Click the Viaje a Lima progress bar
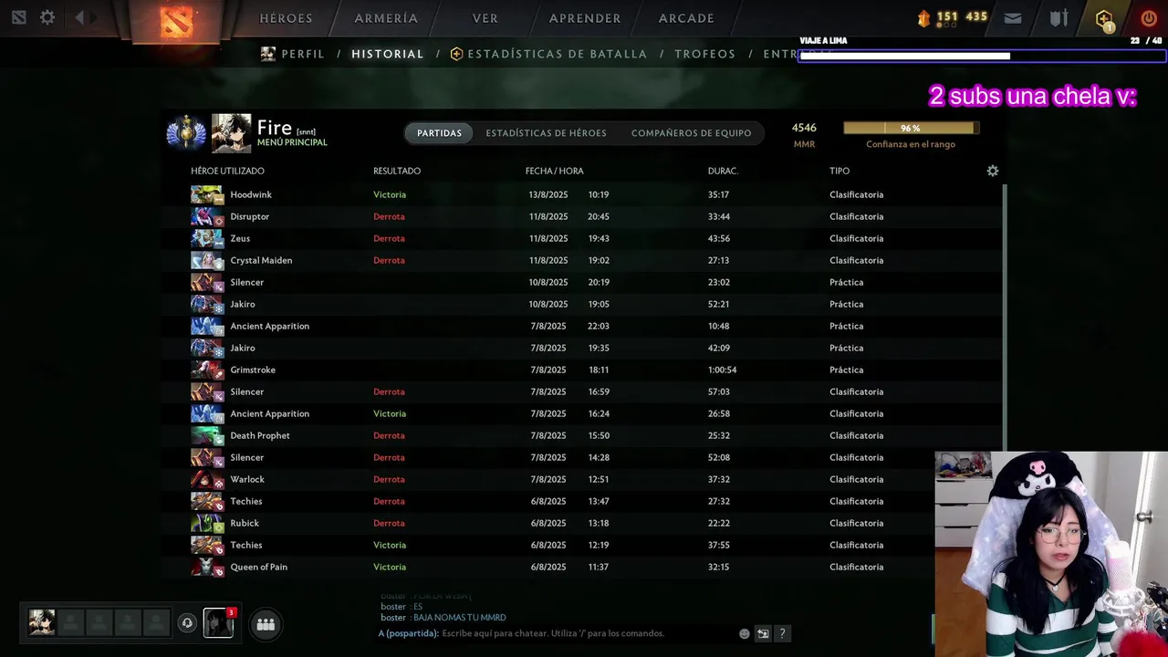Image resolution: width=1168 pixels, height=657 pixels. pos(982,56)
